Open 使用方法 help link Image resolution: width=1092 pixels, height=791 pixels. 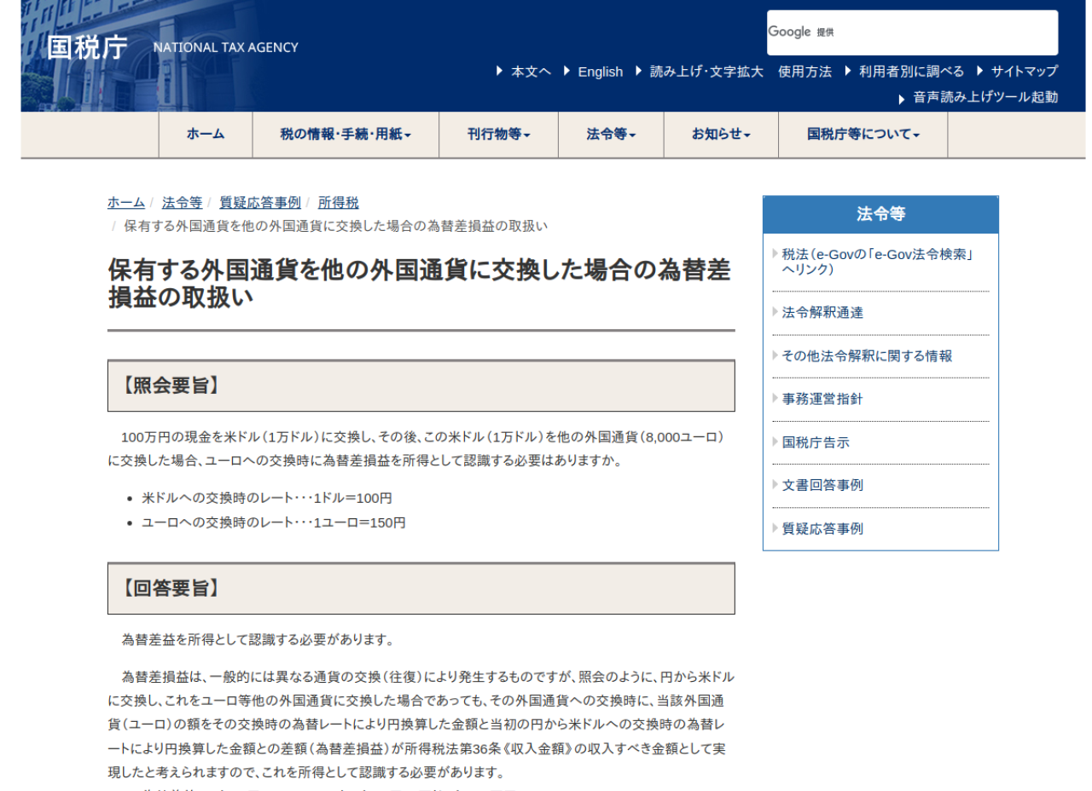tap(804, 72)
